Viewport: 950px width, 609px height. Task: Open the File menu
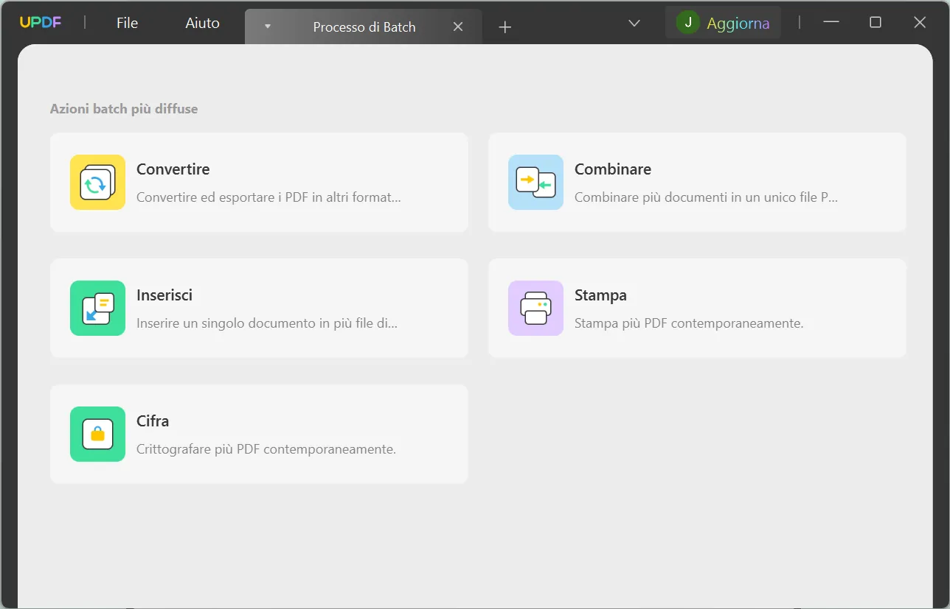tap(127, 23)
